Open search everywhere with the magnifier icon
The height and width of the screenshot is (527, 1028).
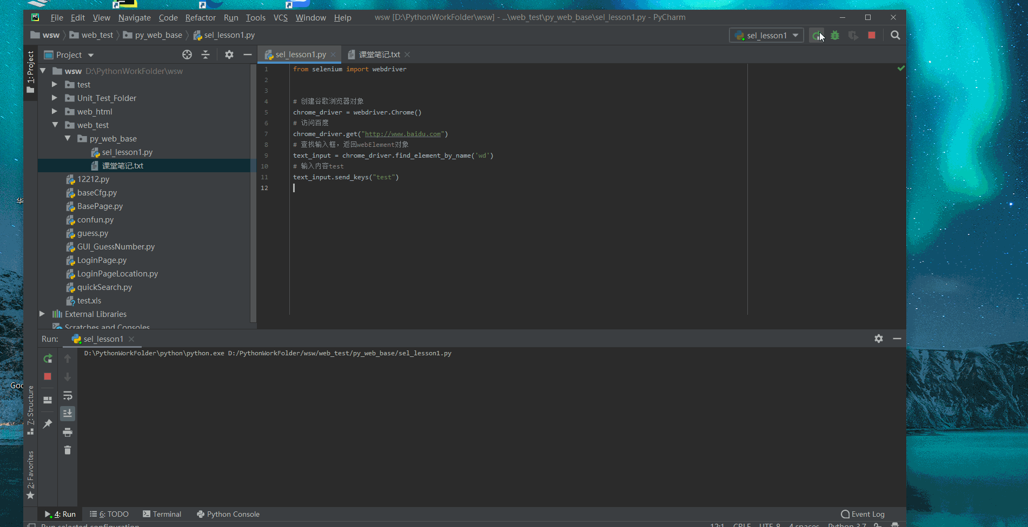pos(896,35)
